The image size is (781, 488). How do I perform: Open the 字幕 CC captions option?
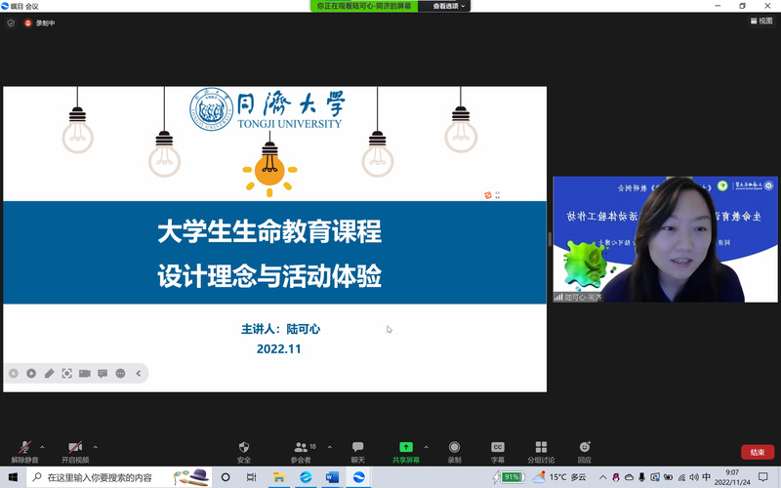(x=498, y=452)
